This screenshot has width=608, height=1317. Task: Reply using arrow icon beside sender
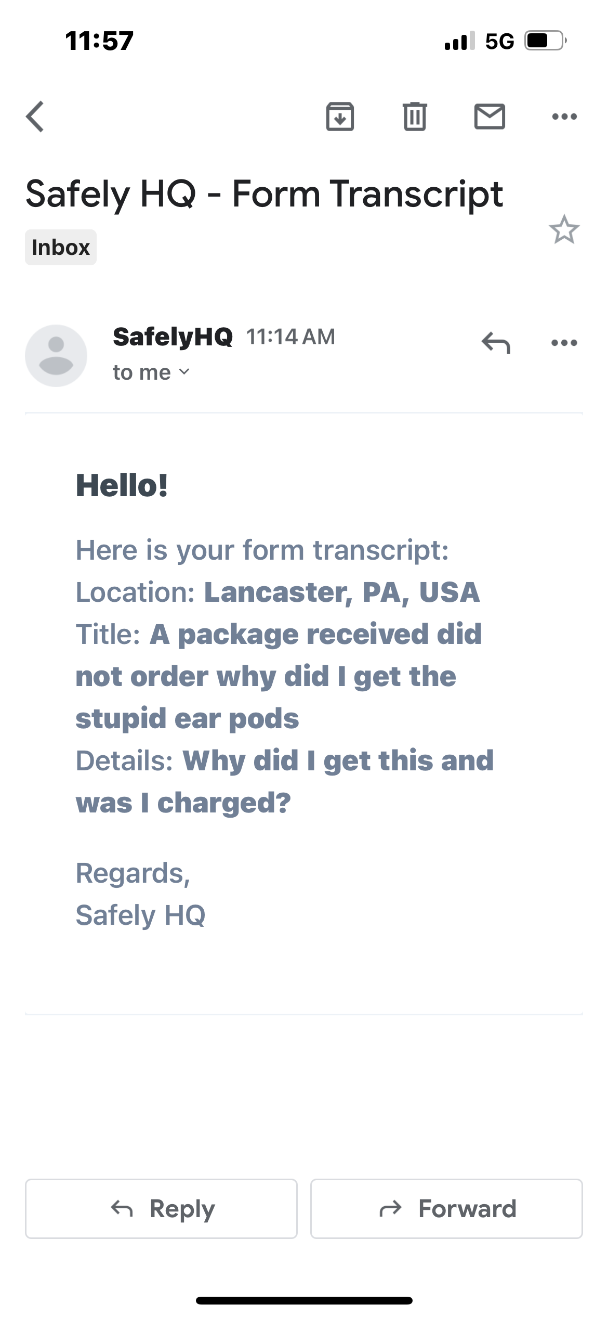pos(496,343)
